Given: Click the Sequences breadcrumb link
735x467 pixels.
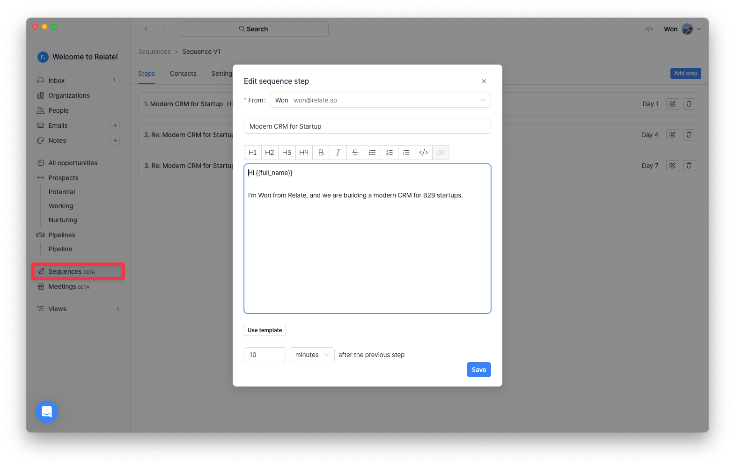Looking at the screenshot, I should pyautogui.click(x=154, y=51).
